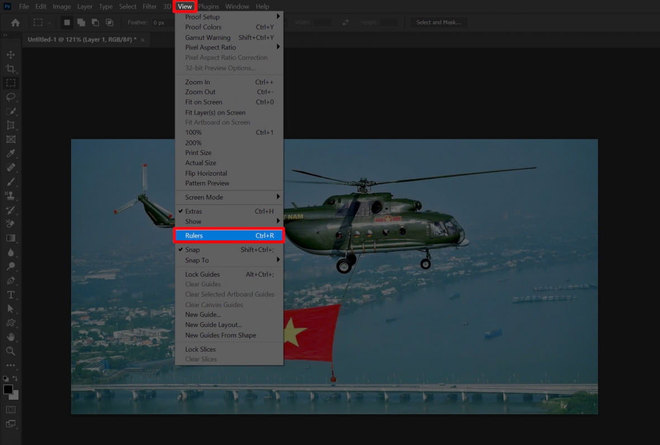Screen dimensions: 660x445
Task: Toggle the Extras checked menu item
Action: [x=229, y=211]
